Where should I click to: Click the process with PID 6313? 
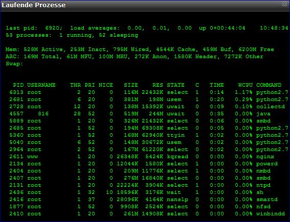tap(147, 92)
